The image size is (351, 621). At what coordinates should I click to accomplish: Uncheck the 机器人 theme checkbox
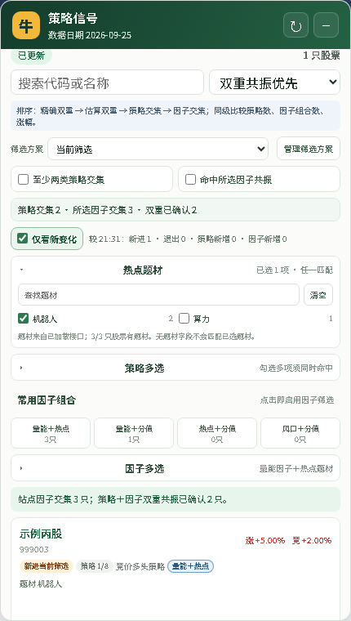tap(24, 319)
